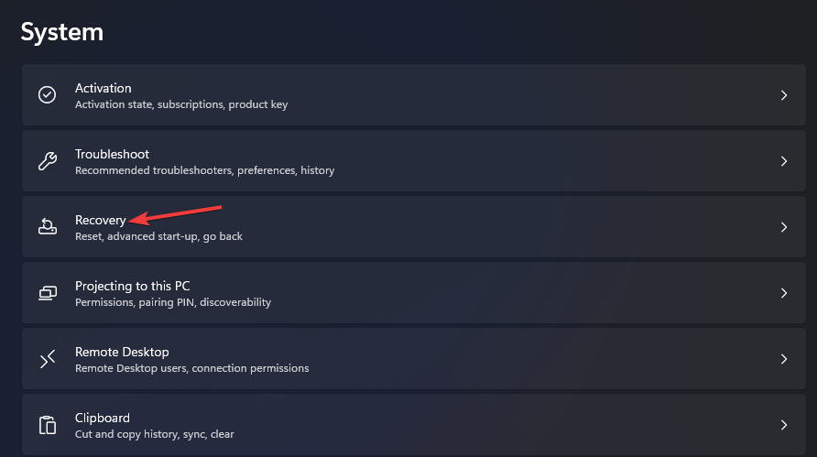Open Remote Desktop settings title

click(122, 352)
